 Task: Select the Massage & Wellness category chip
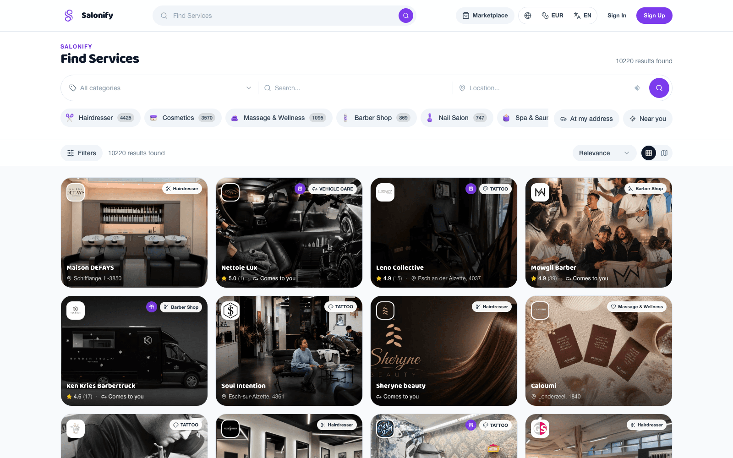(x=279, y=118)
